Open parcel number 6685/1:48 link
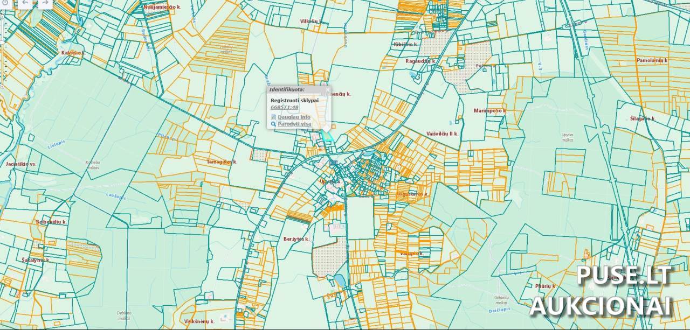690x330 pixels. point(284,108)
